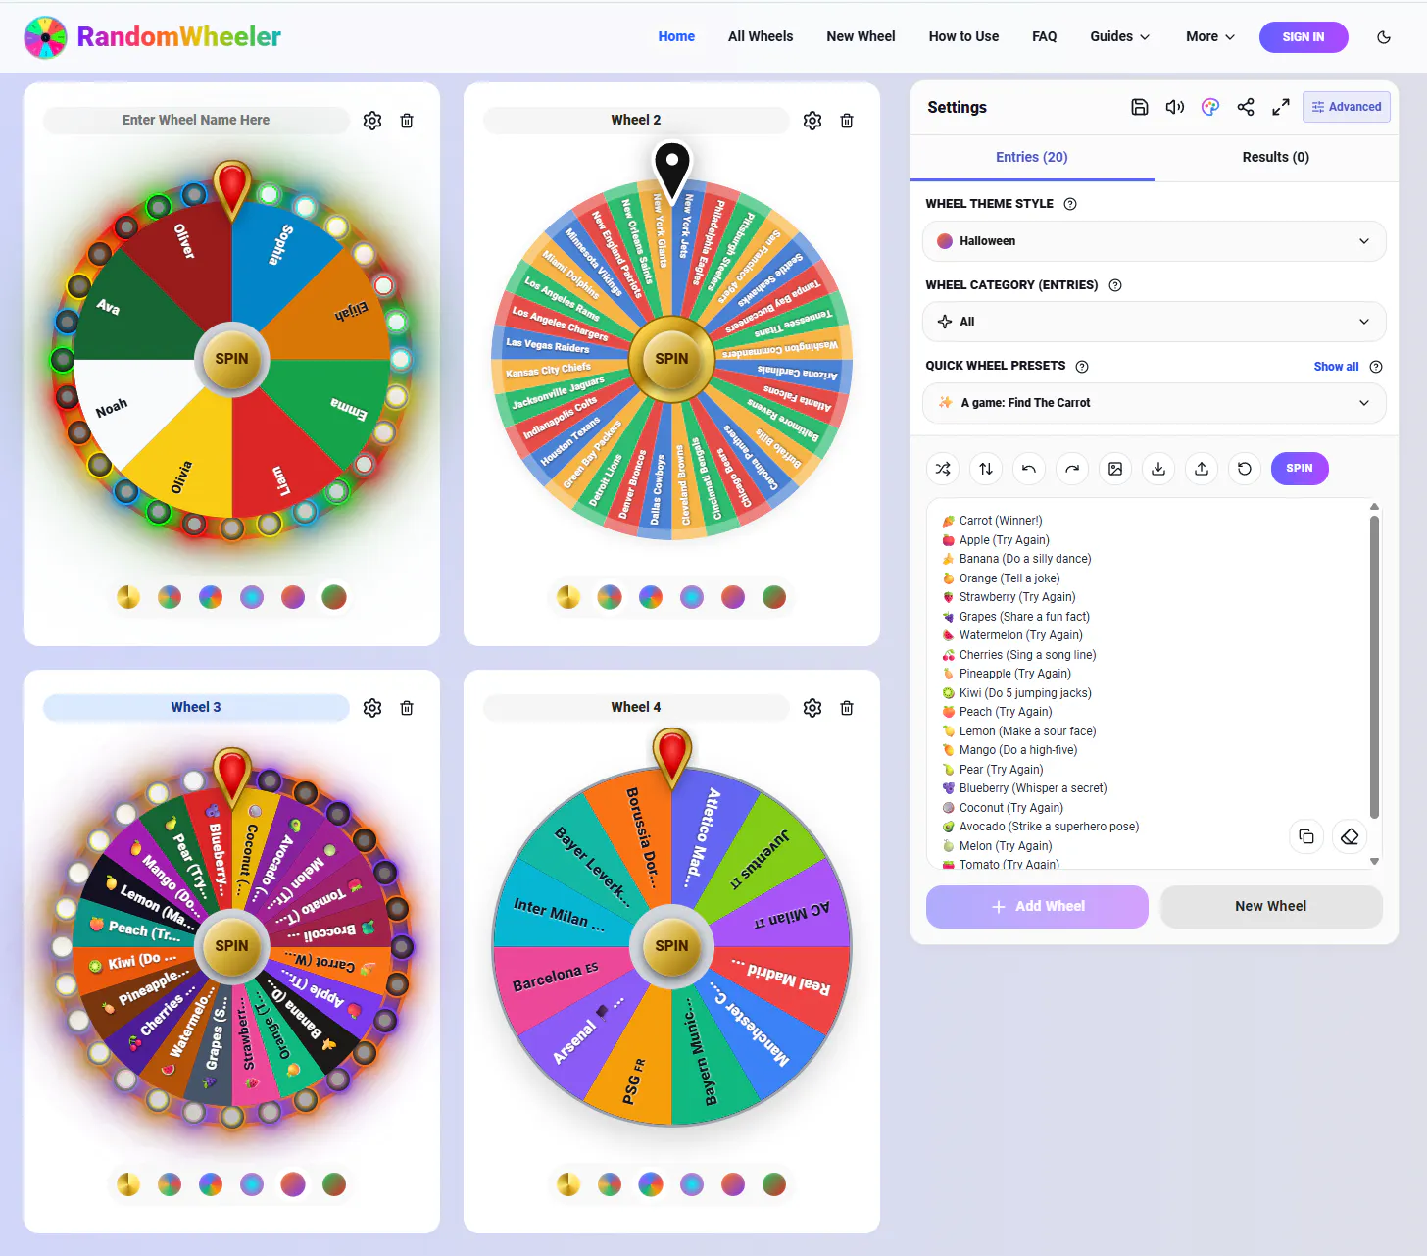The image size is (1427, 1256).
Task: Open the wheel category All dropdown
Action: (x=1155, y=322)
